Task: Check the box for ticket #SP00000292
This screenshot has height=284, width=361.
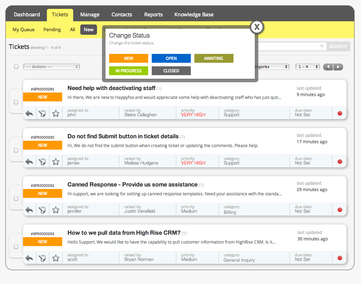Action: click(16, 199)
